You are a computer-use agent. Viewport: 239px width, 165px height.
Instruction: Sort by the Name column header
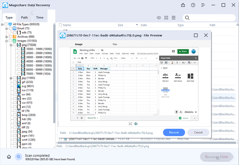[x=67, y=25]
